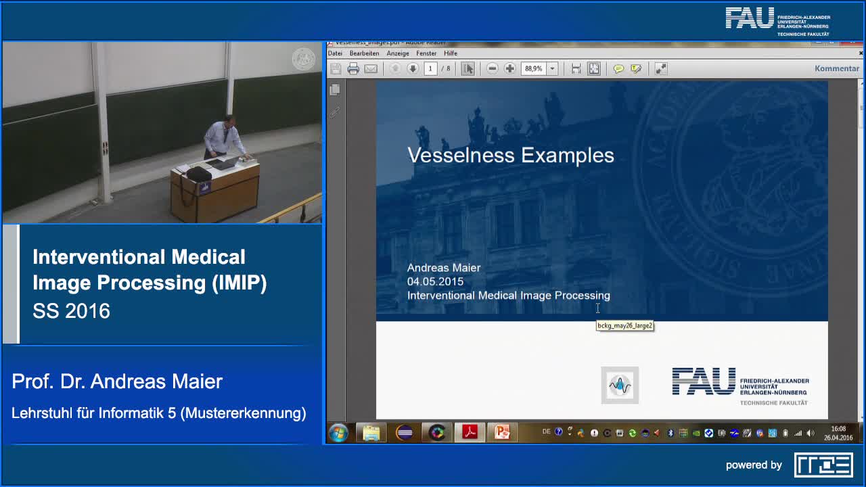The height and width of the screenshot is (487, 866).
Task: Click the page number input field
Action: (430, 68)
